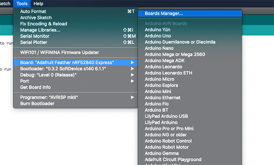
Task: Select the LilyPad Arduino USB board
Action: 190,116
